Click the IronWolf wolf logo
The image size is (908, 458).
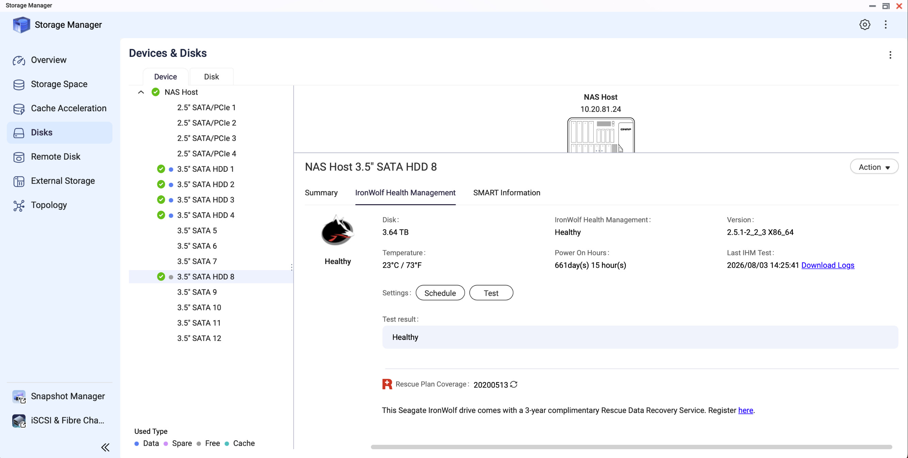tap(337, 230)
